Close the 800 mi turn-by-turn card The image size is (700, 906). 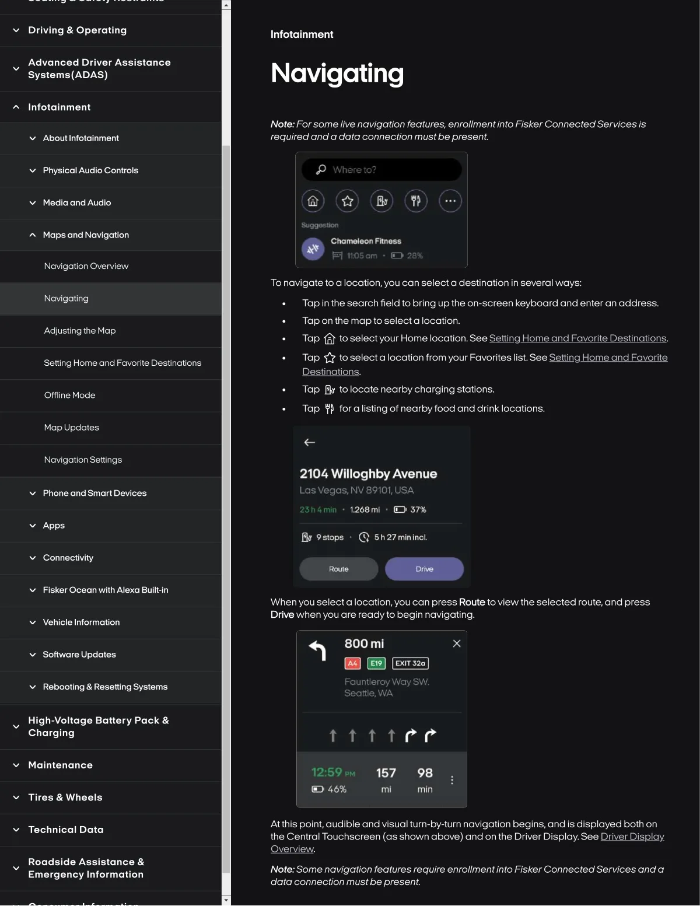point(457,643)
